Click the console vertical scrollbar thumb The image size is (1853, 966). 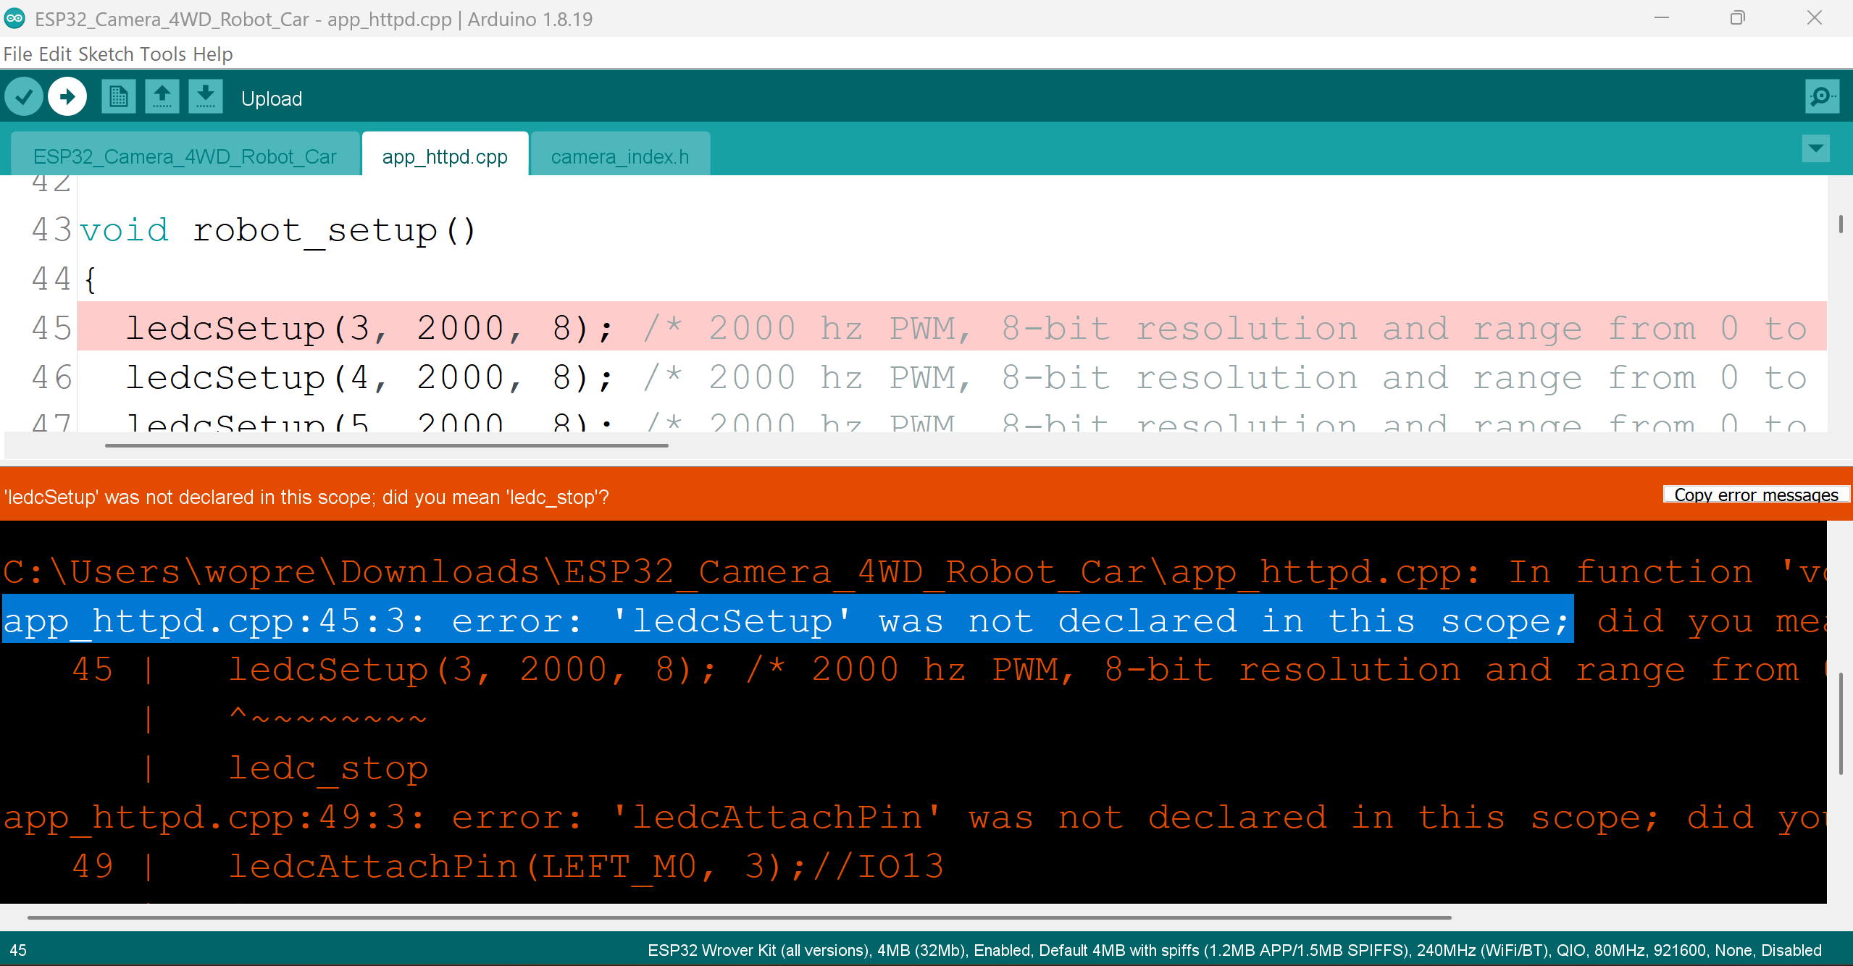[1840, 724]
